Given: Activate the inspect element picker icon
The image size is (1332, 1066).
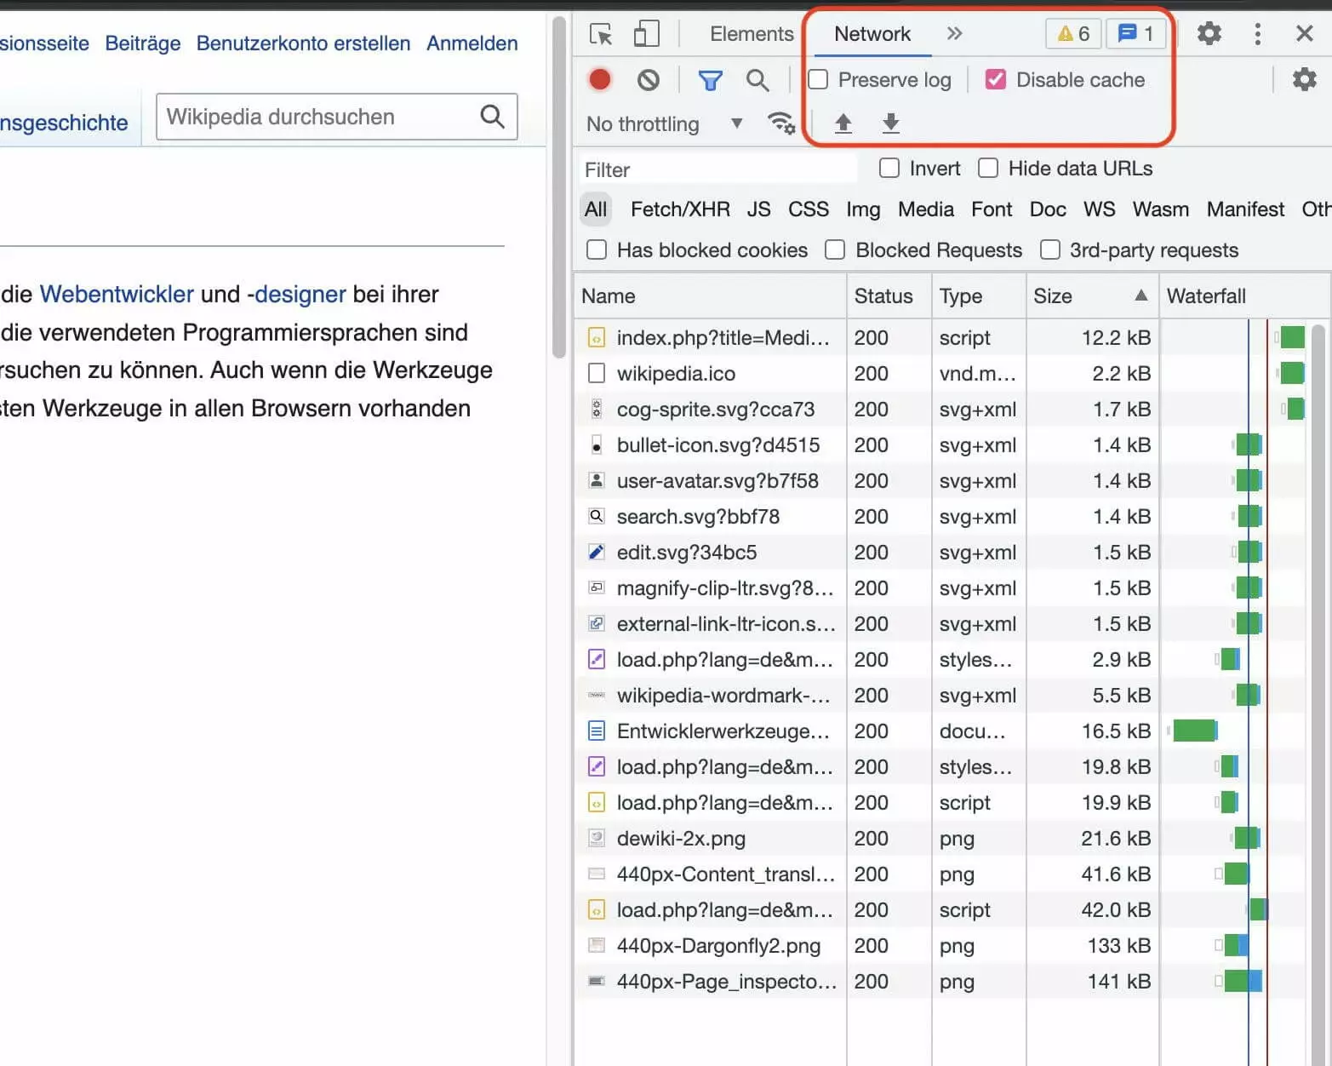Looking at the screenshot, I should (601, 34).
